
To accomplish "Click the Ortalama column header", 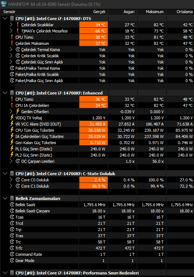I will pos(180,12).
